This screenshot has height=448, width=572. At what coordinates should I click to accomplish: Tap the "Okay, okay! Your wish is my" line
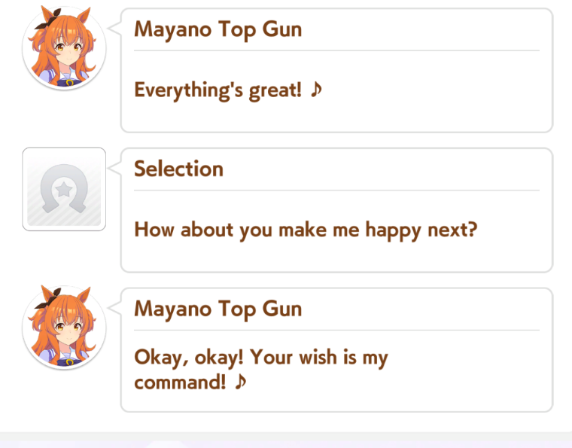pyautogui.click(x=261, y=357)
